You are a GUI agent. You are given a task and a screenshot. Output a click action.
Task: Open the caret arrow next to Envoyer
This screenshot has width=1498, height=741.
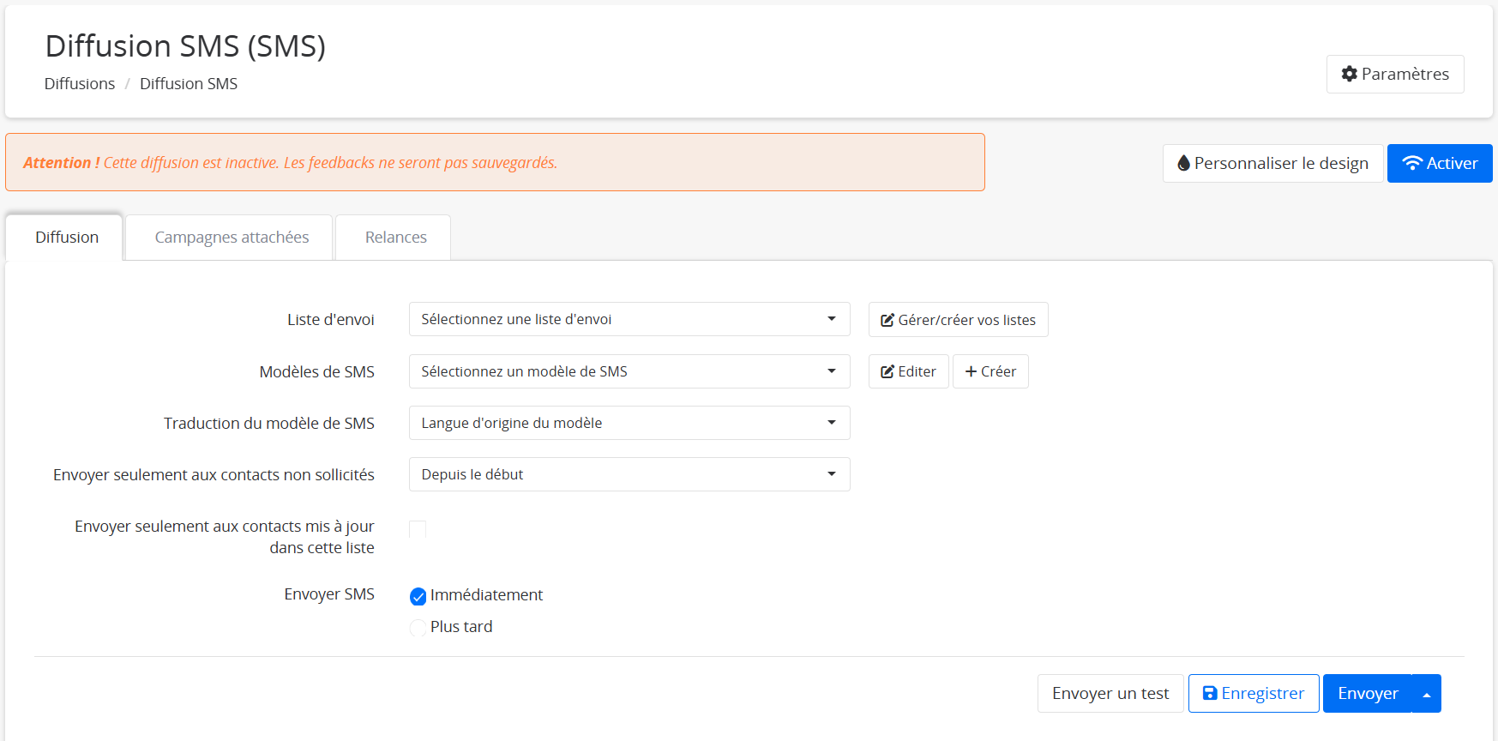click(1426, 694)
